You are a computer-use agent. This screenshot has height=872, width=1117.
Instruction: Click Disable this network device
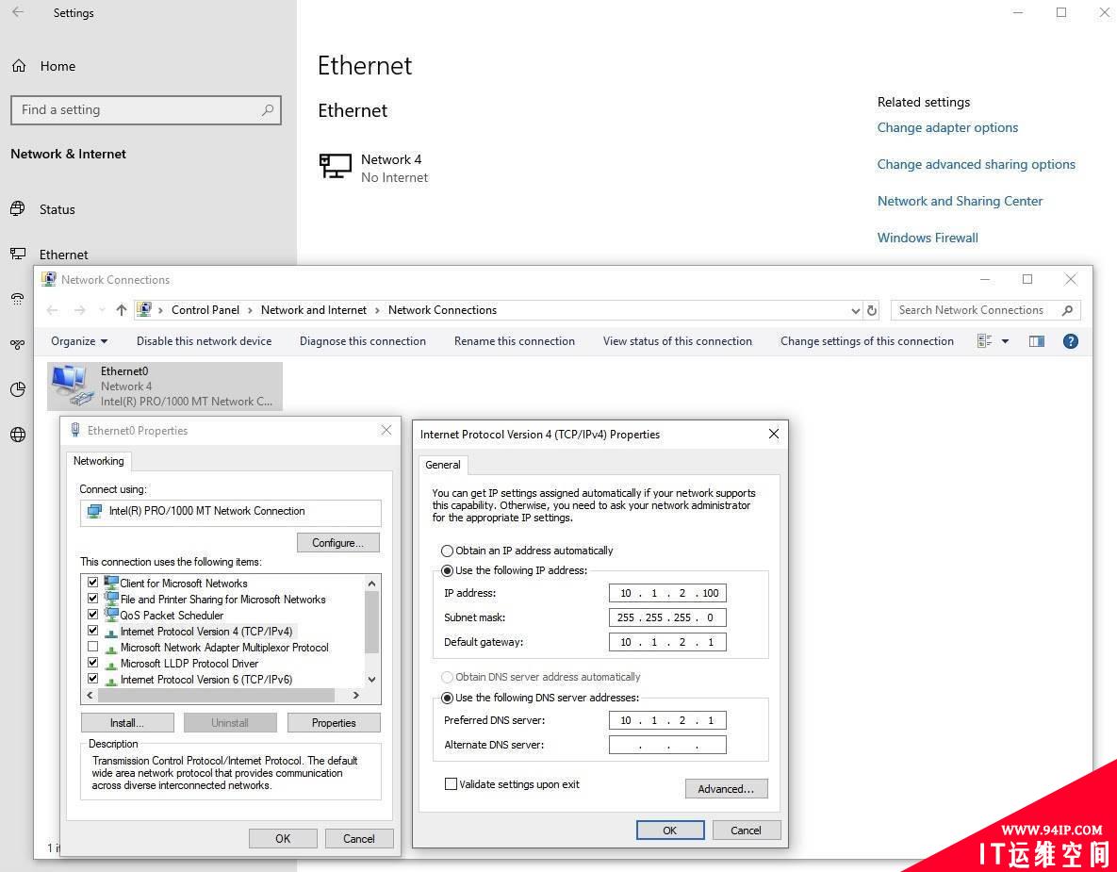click(204, 341)
